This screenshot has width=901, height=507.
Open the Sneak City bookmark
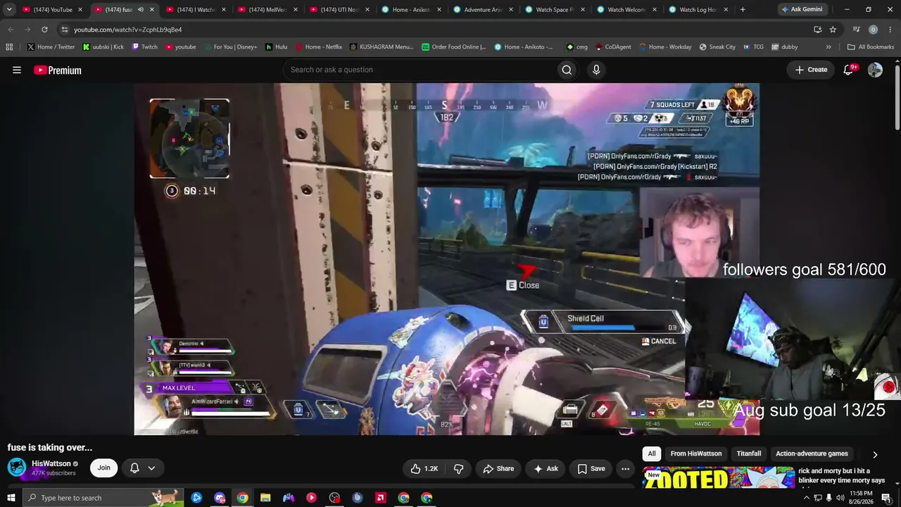pyautogui.click(x=717, y=47)
